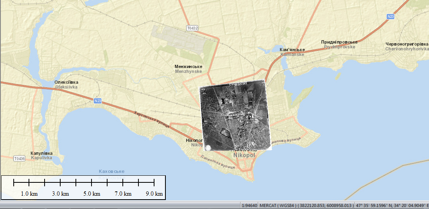Click the Chervonohryhorivka label
Screen dimensions: 429x209
(x=407, y=46)
